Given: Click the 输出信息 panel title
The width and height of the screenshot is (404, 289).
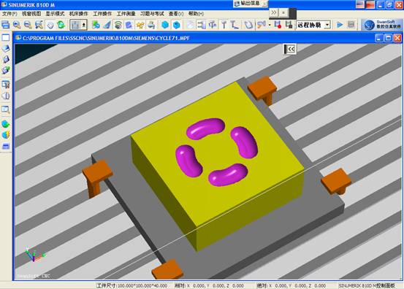Looking at the screenshot, I should pos(251,4).
